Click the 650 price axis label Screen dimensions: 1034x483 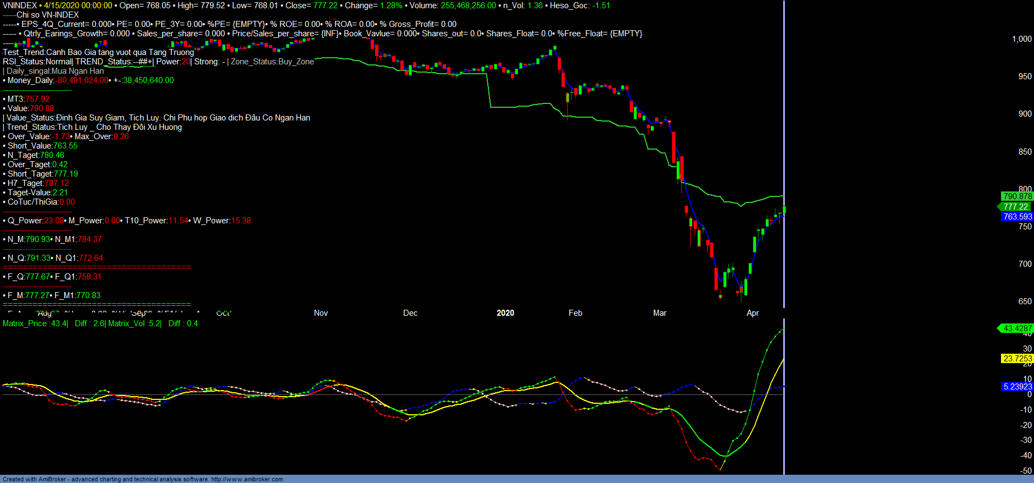[1025, 301]
